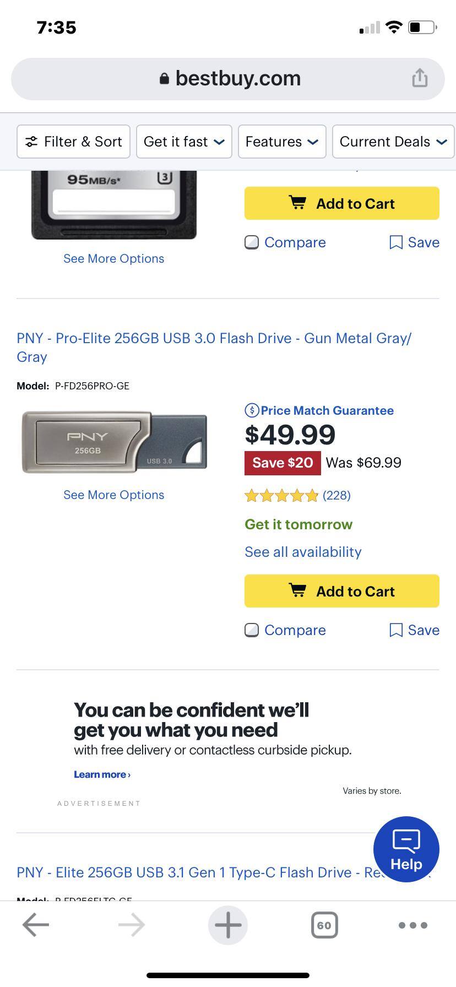
Task: Open a new browser tab with the plus icon
Action: click(x=227, y=925)
